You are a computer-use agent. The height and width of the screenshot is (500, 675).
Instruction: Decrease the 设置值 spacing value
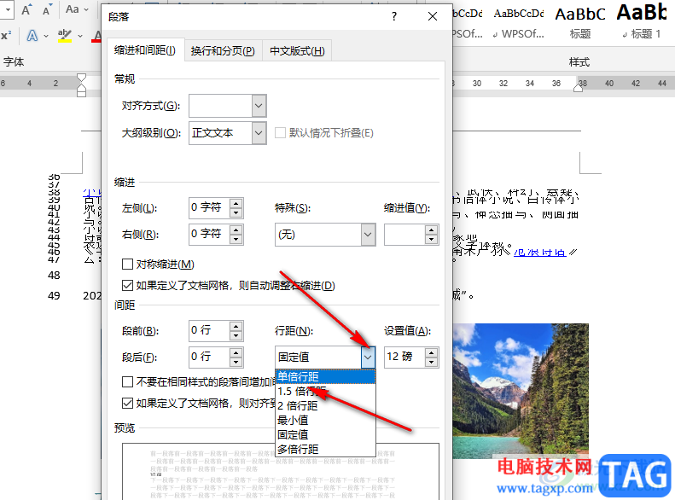pyautogui.click(x=431, y=363)
